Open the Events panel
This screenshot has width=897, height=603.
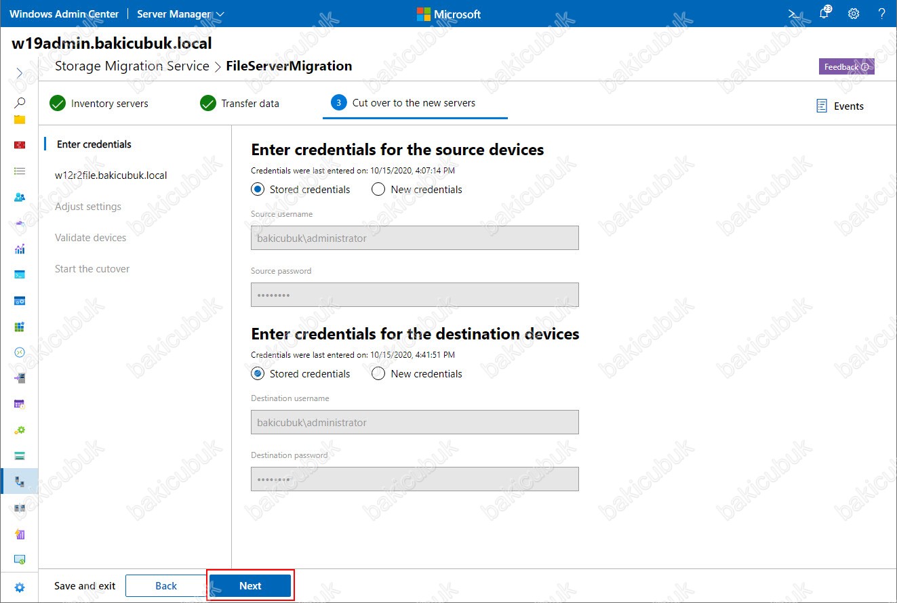tap(840, 106)
